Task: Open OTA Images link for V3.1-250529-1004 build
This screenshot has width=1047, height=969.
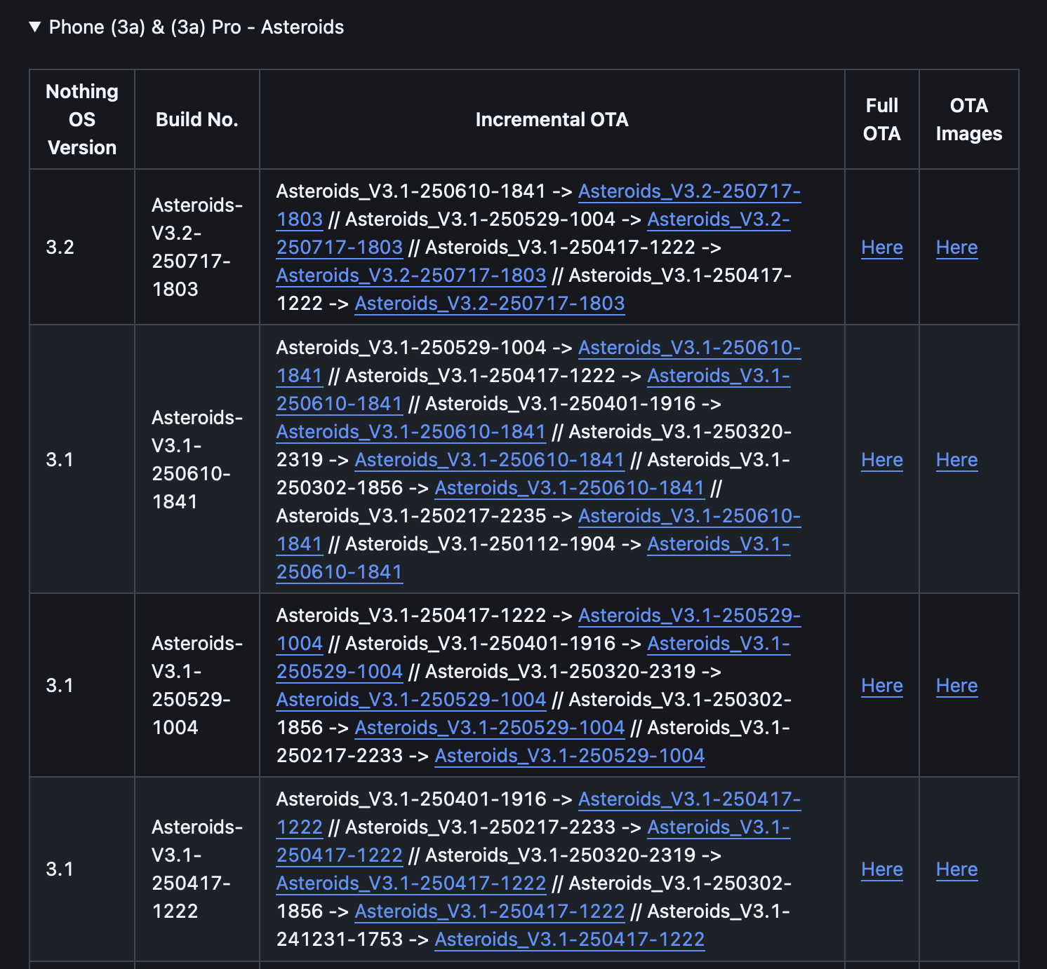Action: [x=956, y=686]
